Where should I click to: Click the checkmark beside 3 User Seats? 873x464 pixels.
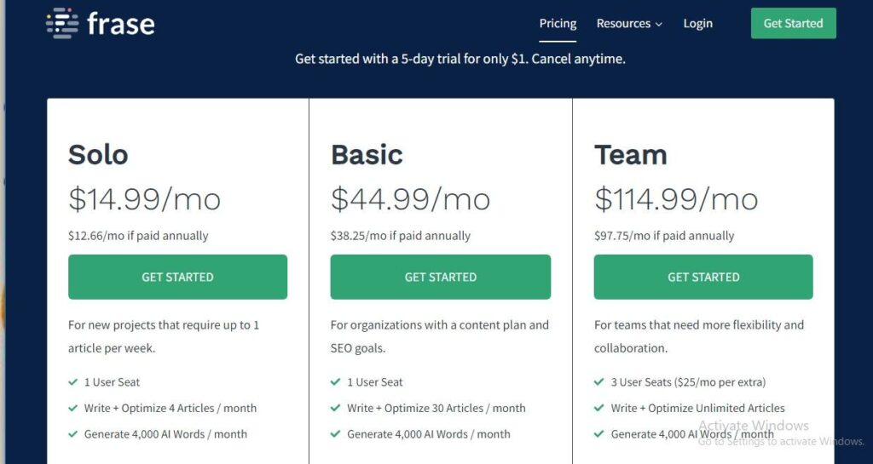pos(599,382)
